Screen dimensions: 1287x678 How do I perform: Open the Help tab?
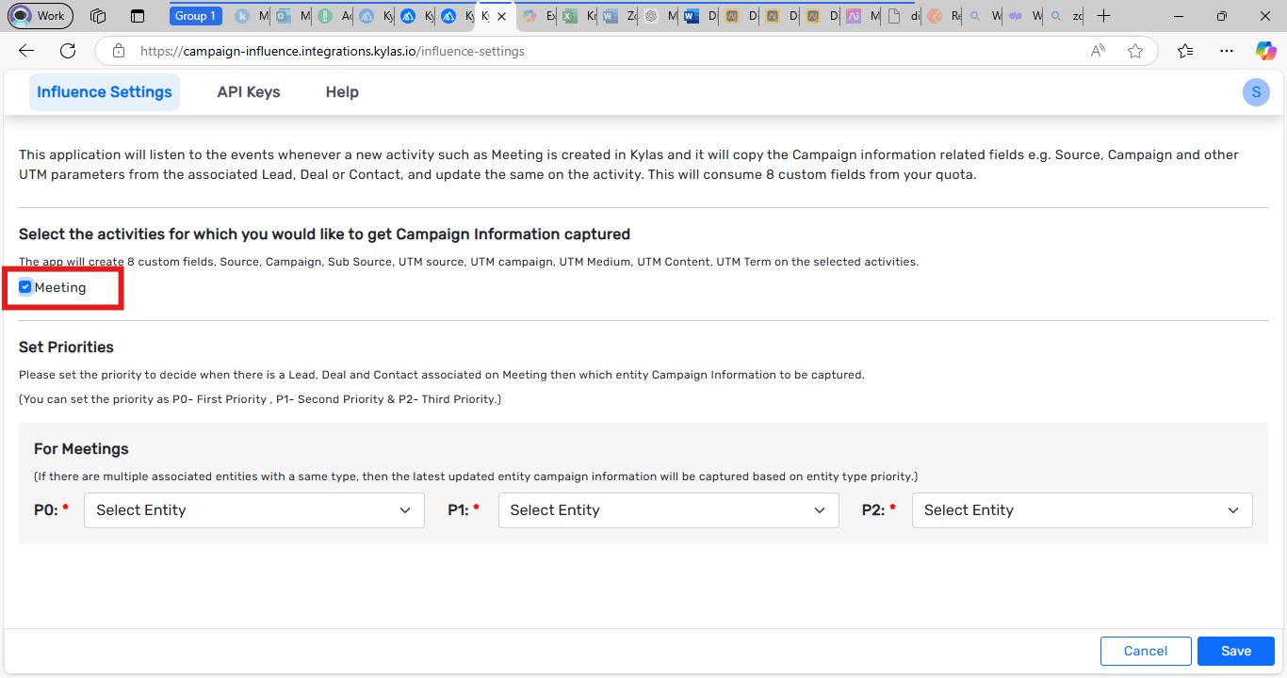tap(342, 92)
